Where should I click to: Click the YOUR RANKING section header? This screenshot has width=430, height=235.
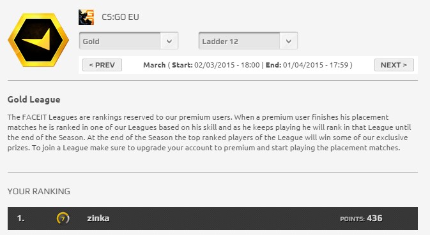click(x=39, y=191)
